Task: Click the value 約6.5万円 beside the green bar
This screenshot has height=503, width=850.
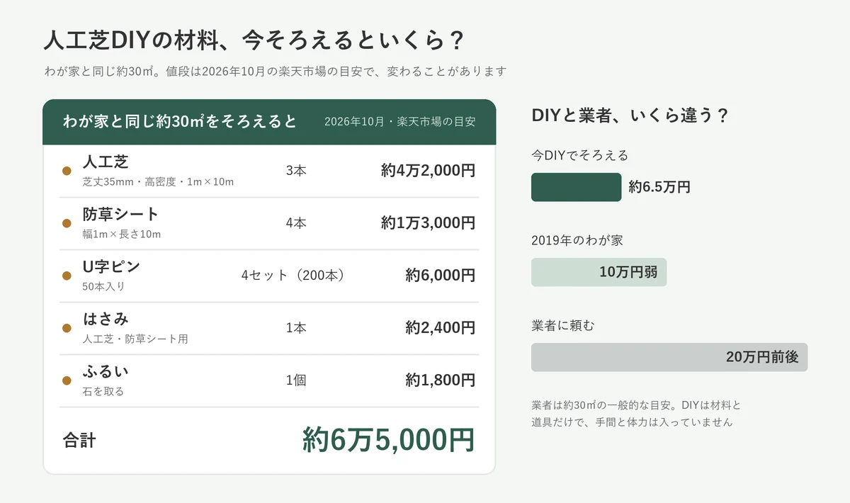Action: click(x=659, y=187)
